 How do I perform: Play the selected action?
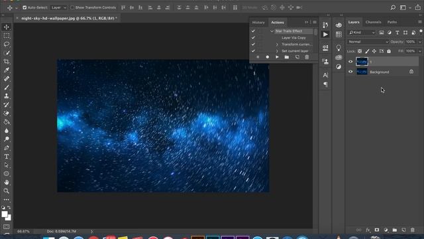click(277, 57)
